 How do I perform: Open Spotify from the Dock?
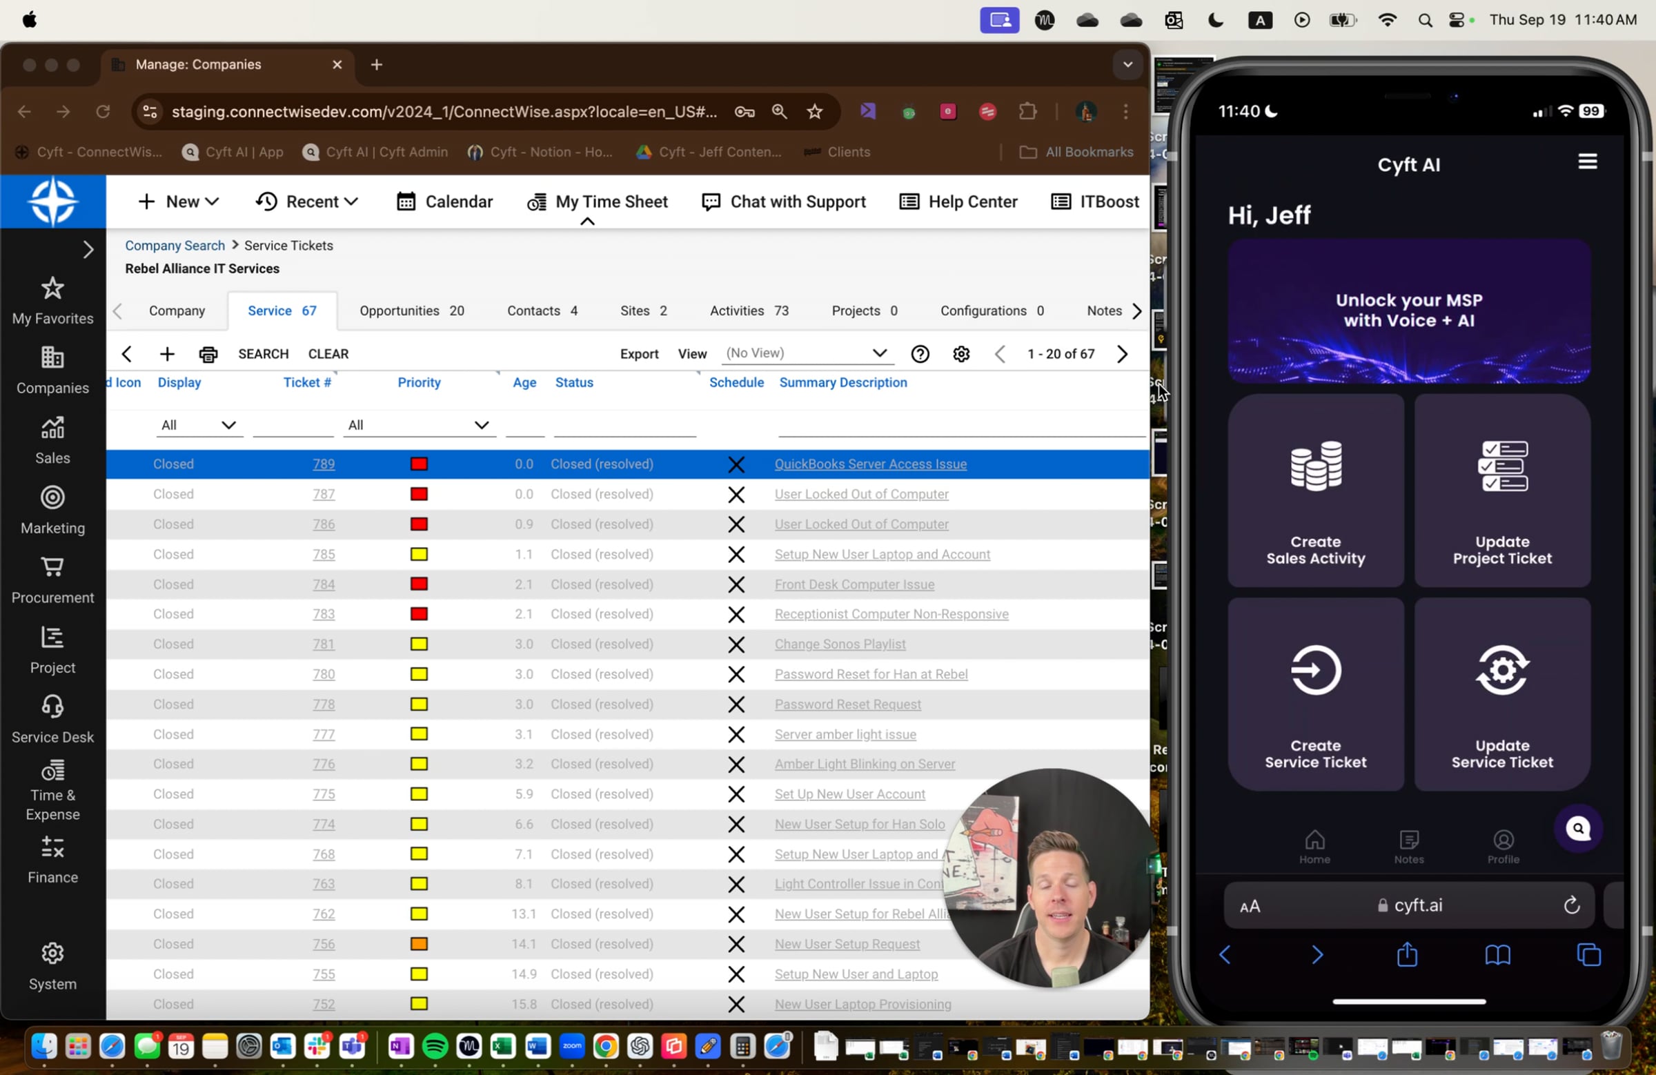(435, 1046)
